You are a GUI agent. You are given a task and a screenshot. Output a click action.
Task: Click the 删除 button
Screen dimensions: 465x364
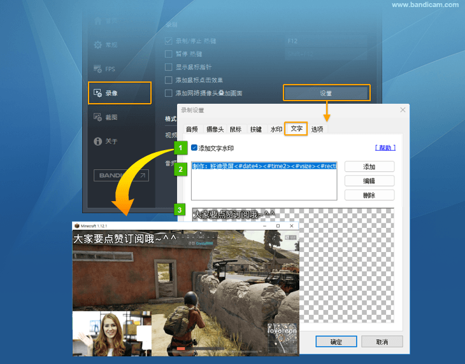(369, 195)
